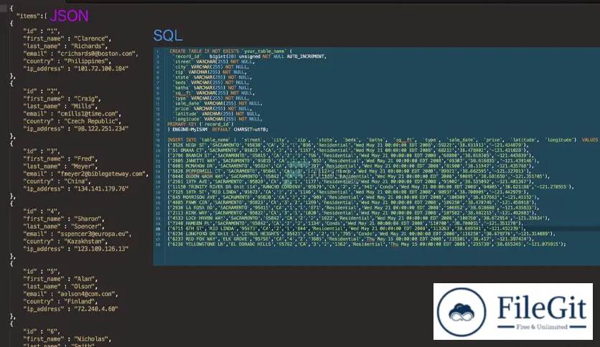This screenshot has width=600, height=347.
Task: Click the `type` VARCHAR(255) NOT NULL line
Action: click(211, 98)
